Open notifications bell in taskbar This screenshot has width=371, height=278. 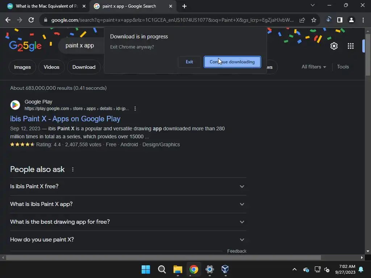pyautogui.click(x=361, y=269)
